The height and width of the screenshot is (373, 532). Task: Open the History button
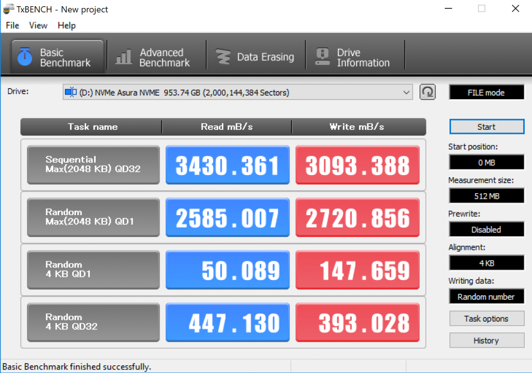486,340
